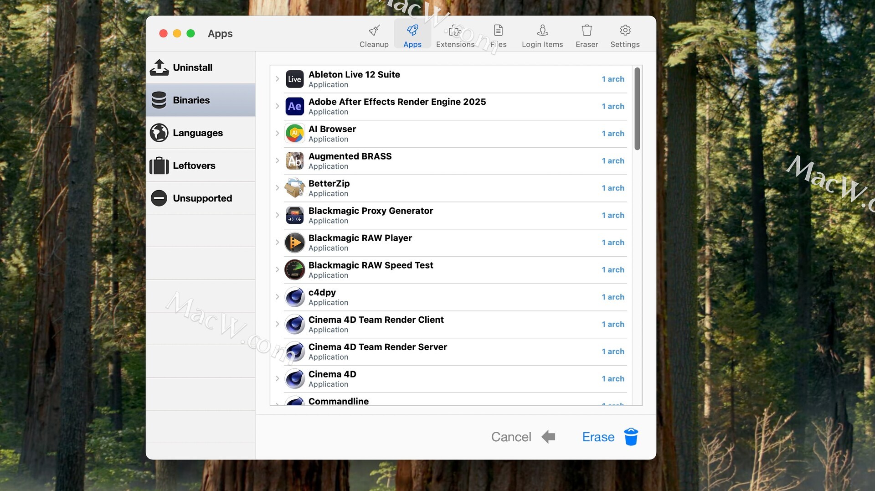Open Settings gear in toolbar
Image resolution: width=875 pixels, height=491 pixels.
tap(625, 36)
